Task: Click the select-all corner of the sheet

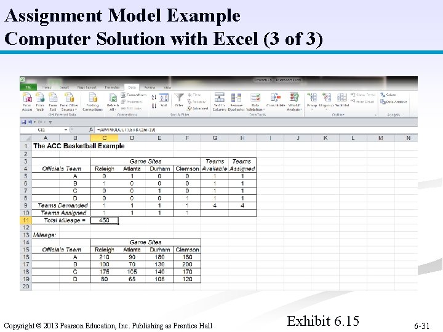Action: pyautogui.click(x=26, y=138)
